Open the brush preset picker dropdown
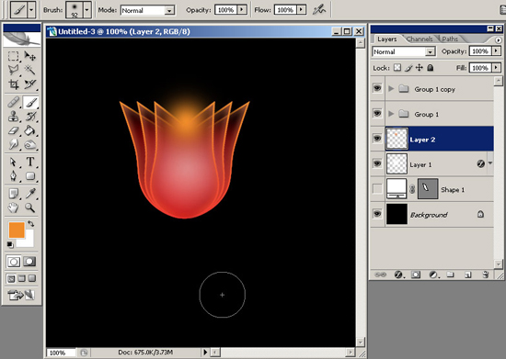This screenshot has height=359, width=506. (86, 10)
